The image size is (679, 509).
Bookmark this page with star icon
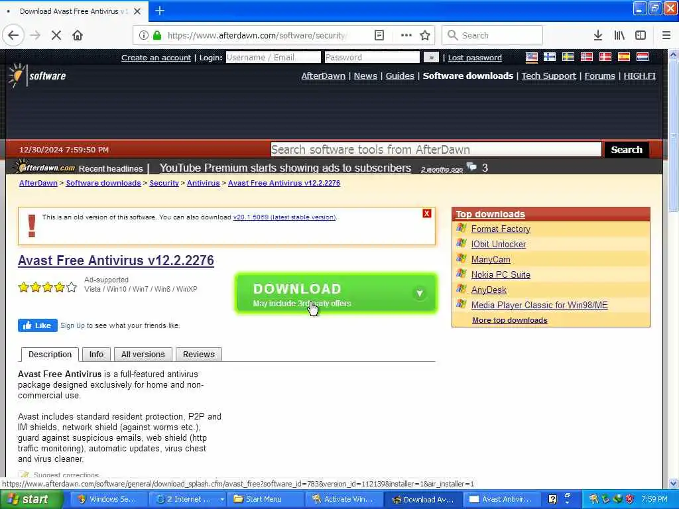pos(425,35)
